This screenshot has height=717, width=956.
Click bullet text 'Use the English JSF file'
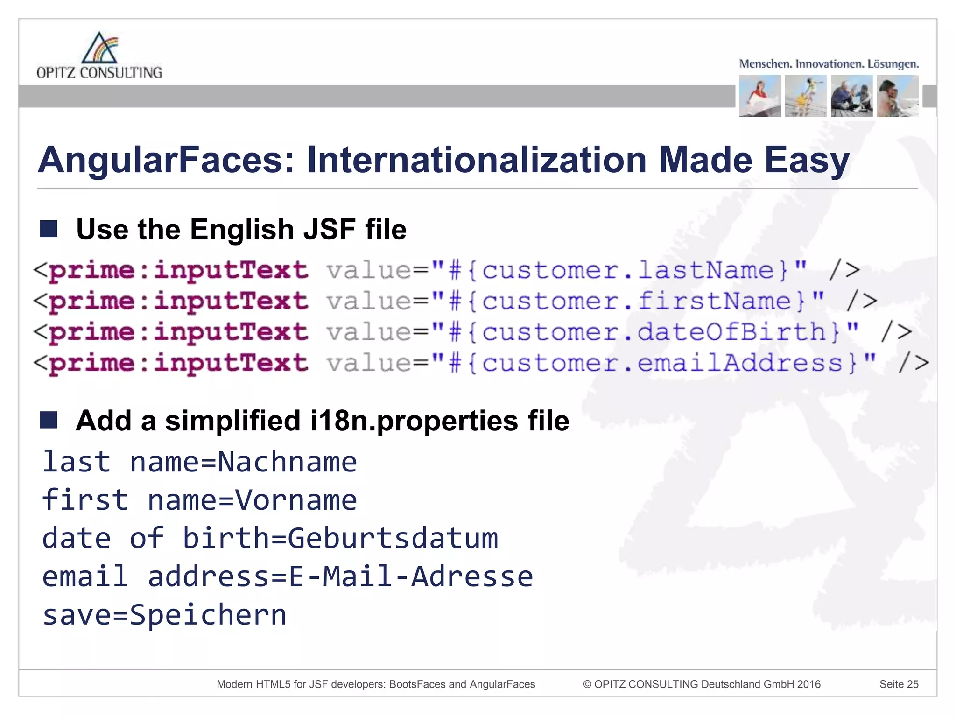[x=241, y=230]
